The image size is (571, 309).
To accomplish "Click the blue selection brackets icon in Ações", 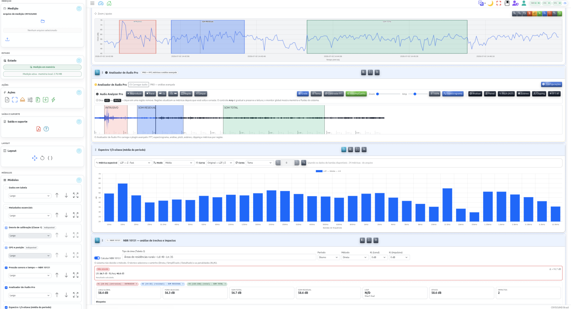I will point(15,100).
